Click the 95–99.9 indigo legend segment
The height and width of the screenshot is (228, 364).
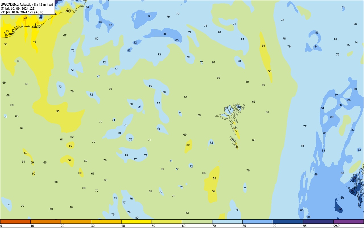[318, 221]
